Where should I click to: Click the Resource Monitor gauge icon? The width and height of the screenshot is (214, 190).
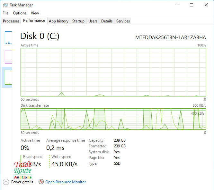pos(41,182)
